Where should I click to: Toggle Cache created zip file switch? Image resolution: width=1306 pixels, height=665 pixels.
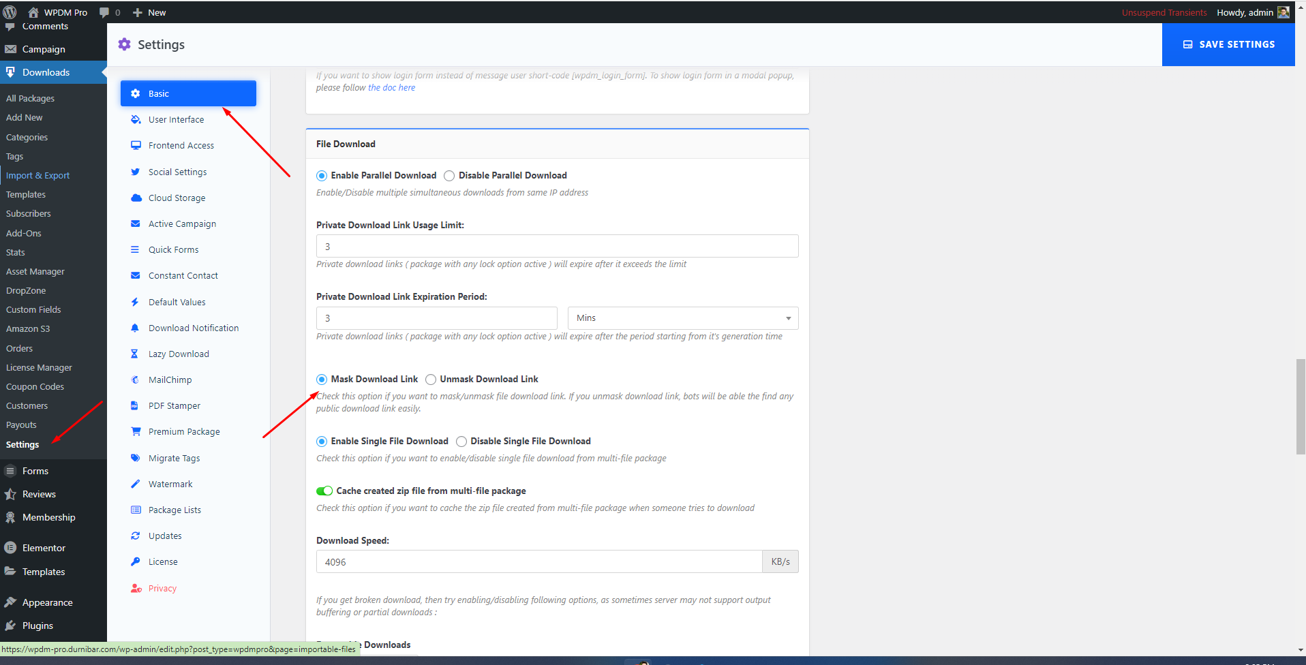click(x=324, y=491)
